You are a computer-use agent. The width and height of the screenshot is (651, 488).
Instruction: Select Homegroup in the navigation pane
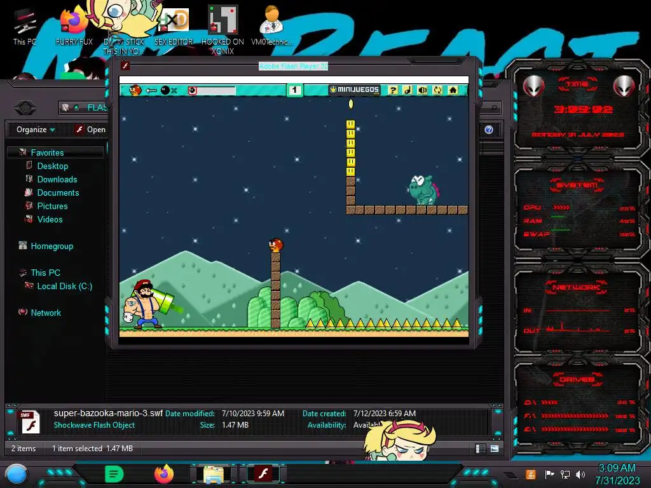pos(52,246)
